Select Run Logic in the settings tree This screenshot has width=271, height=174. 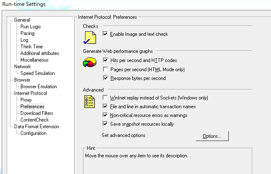tap(31, 27)
